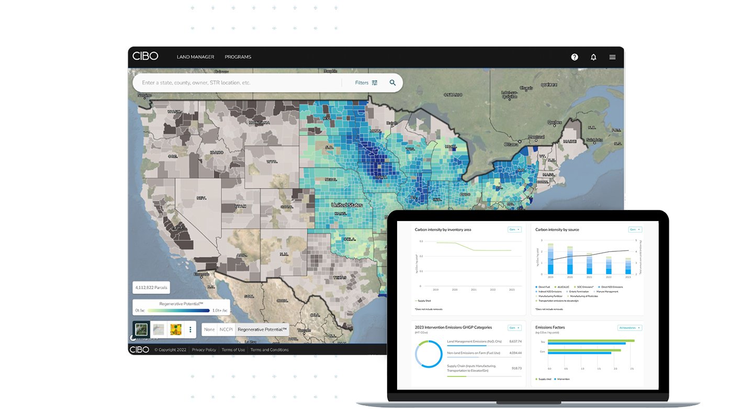Toggle the Enteric Fermentation legend item

click(x=578, y=292)
